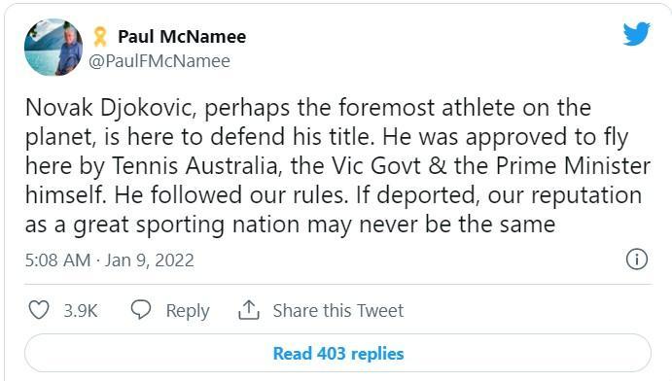The width and height of the screenshot is (672, 381).
Task: Open the Twitter bird logo
Action: 636,33
